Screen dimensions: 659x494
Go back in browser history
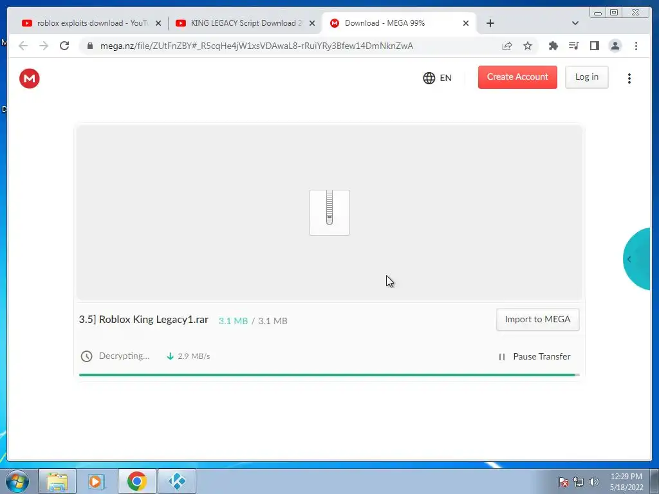(x=23, y=46)
